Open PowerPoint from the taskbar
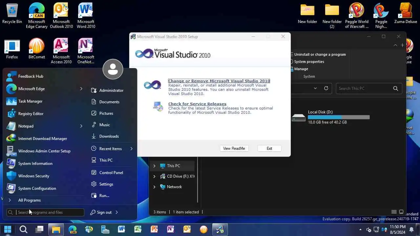Image resolution: width=420 pixels, height=236 pixels. pos(154,229)
